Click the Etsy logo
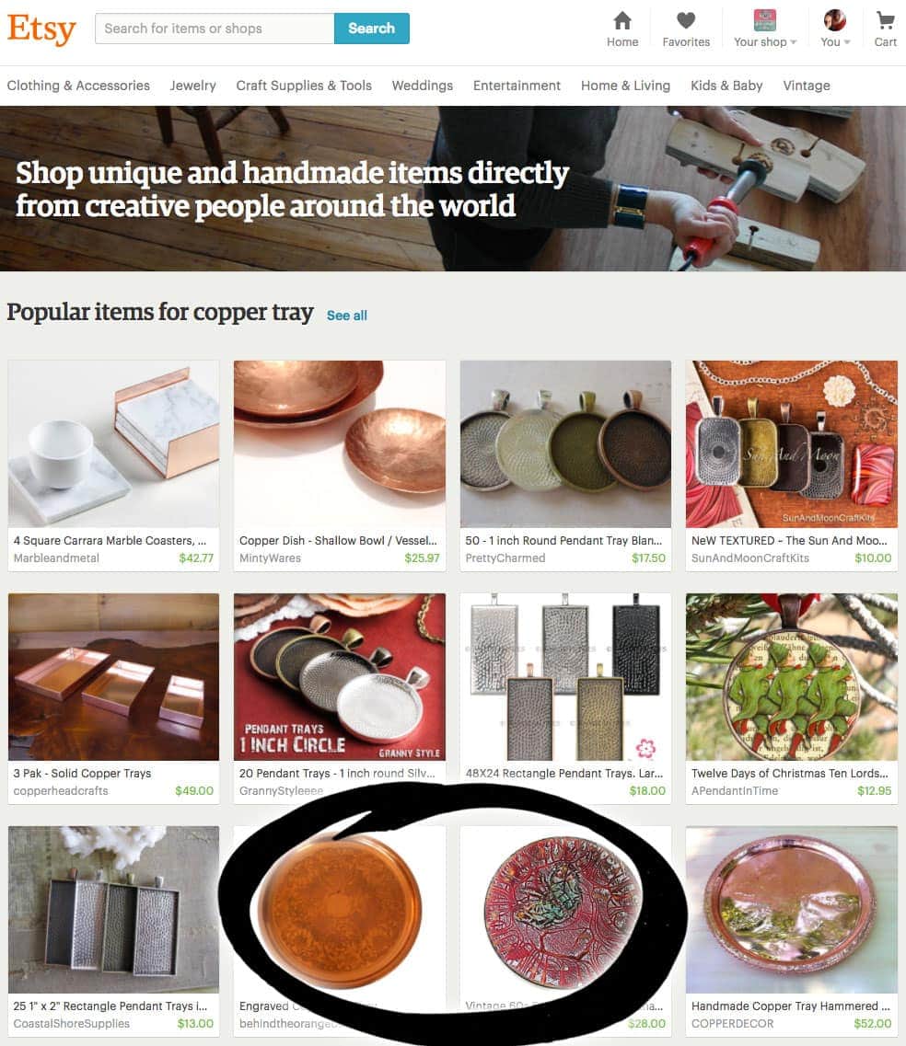The image size is (906, 1046). coord(41,29)
